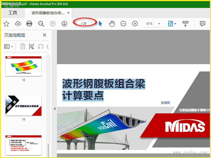
Task: Select page 18 thumbnail
Action: point(23,66)
